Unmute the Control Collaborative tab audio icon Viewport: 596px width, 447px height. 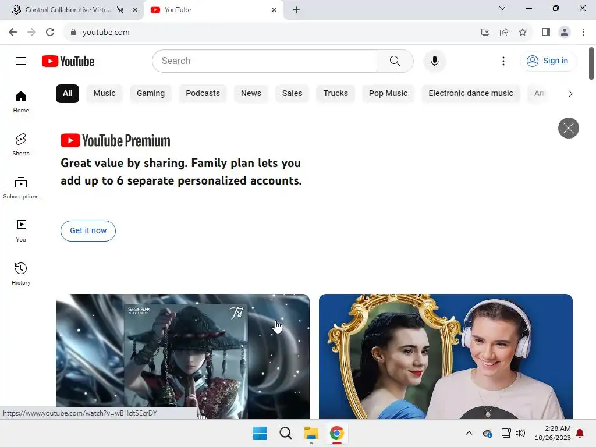pyautogui.click(x=120, y=10)
